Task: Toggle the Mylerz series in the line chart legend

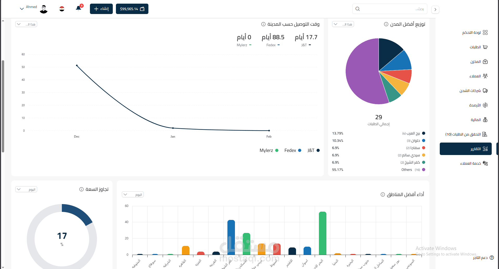Action: (x=269, y=150)
